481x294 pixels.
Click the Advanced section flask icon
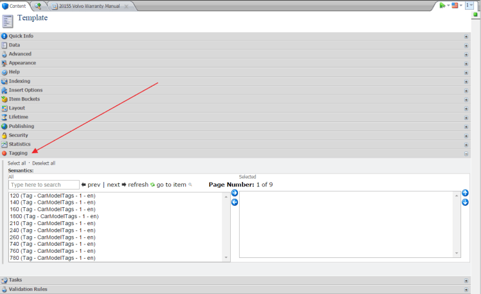coord(4,54)
